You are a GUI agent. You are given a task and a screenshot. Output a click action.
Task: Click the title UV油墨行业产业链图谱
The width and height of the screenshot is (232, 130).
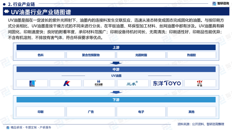(41, 12)
